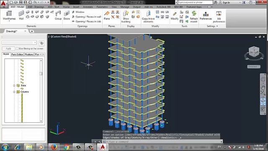
Task: Click the Save icon in quick access toolbar
Action: (x=21, y=2)
